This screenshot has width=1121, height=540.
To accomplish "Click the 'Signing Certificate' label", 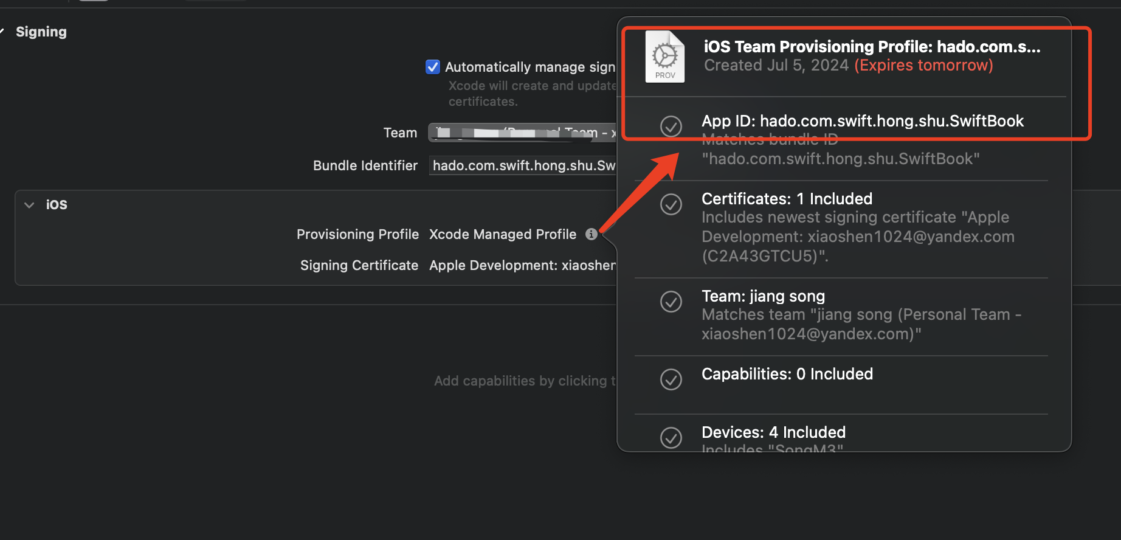I will click(x=359, y=265).
